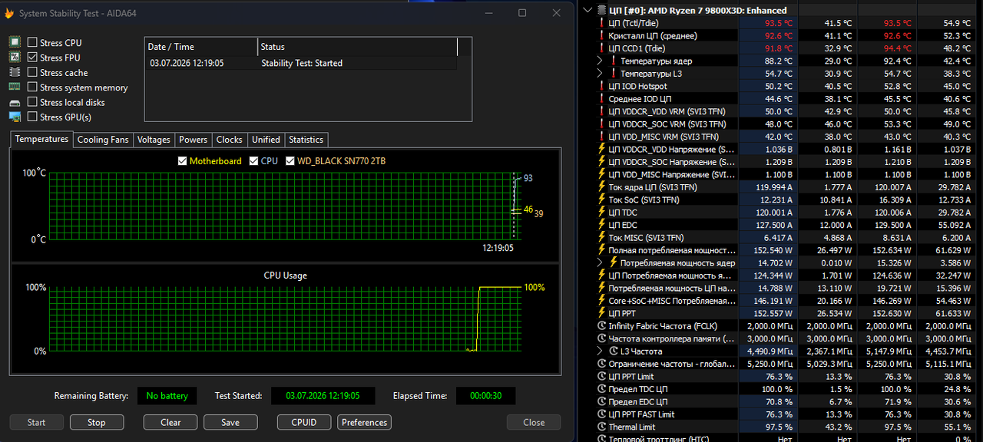Click the cache icon beside Stress cache

click(15, 72)
